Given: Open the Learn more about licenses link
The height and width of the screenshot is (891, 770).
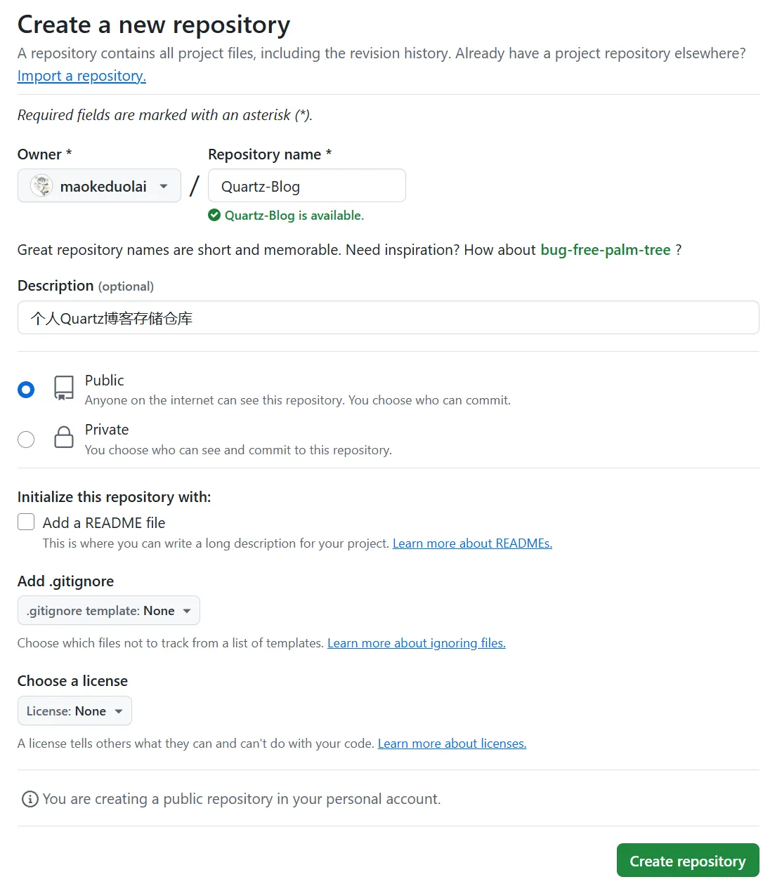Looking at the screenshot, I should tap(452, 743).
